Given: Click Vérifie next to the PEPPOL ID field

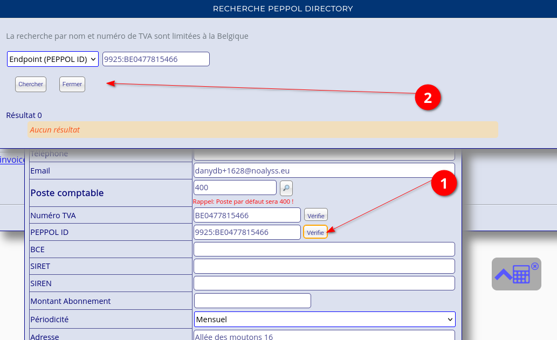Looking at the screenshot, I should 315,232.
